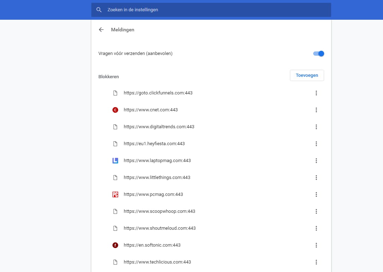Open more actions for en.softonic.com
This screenshot has width=383, height=272.
coord(316,245)
